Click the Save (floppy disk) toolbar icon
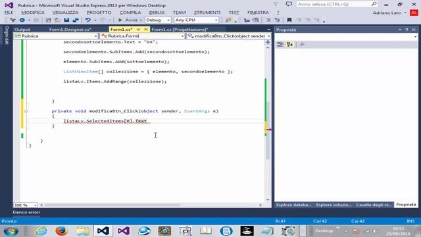The height and width of the screenshot is (237, 421). [x=66, y=20]
